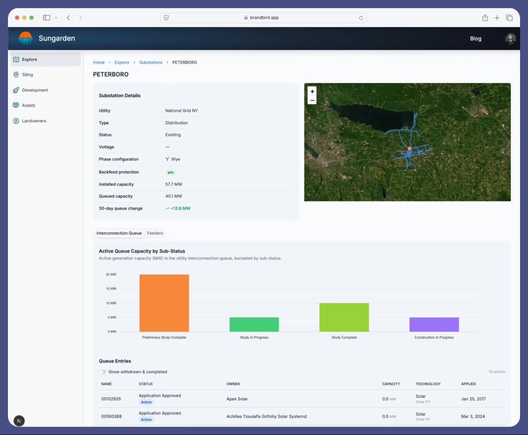Zoom out on the map
Screen dimensions: 528x435
pyautogui.click(x=312, y=100)
